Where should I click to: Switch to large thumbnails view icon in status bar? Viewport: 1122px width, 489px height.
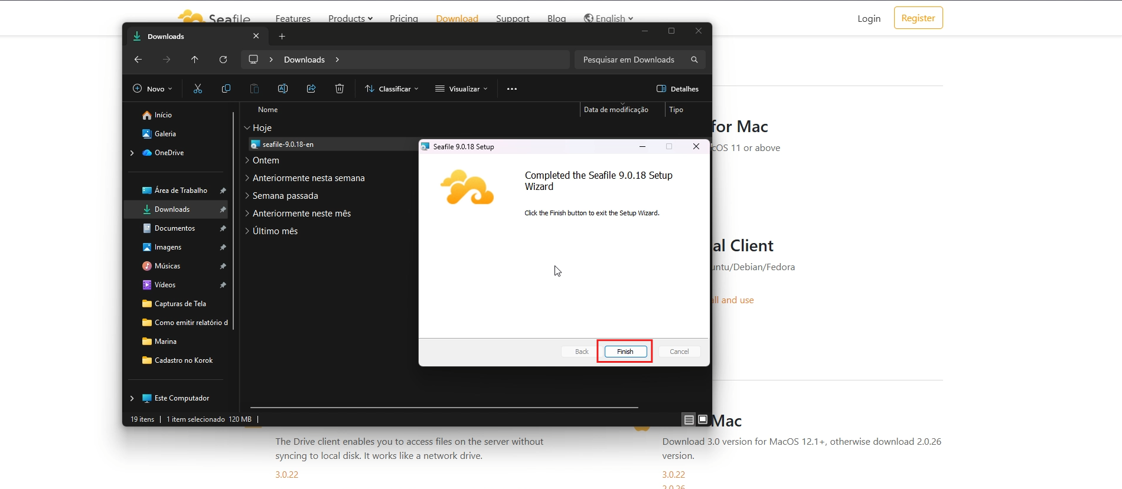703,419
